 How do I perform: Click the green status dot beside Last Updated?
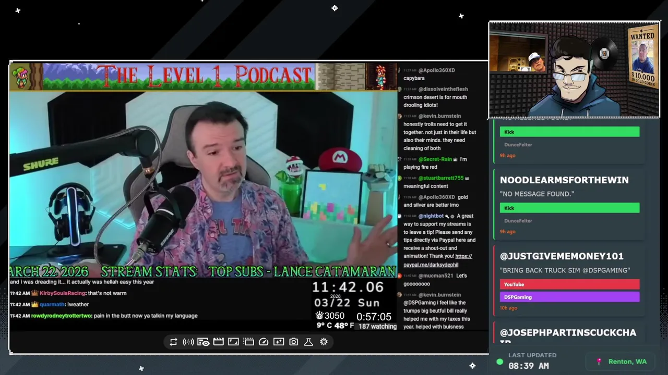500,361
